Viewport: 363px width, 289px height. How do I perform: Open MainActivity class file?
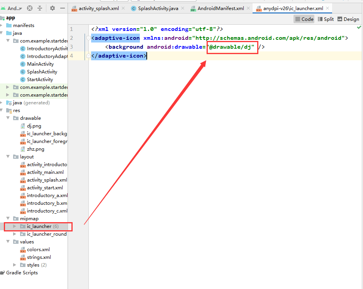tap(40, 64)
